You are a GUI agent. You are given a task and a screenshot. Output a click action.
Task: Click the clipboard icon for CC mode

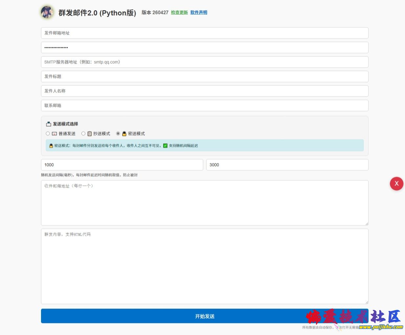coord(90,134)
